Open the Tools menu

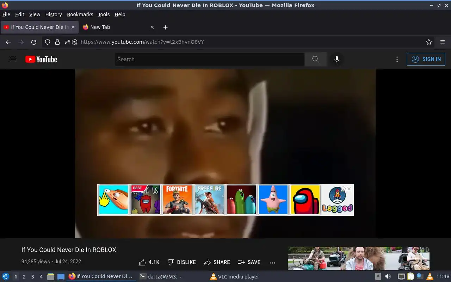[104, 14]
